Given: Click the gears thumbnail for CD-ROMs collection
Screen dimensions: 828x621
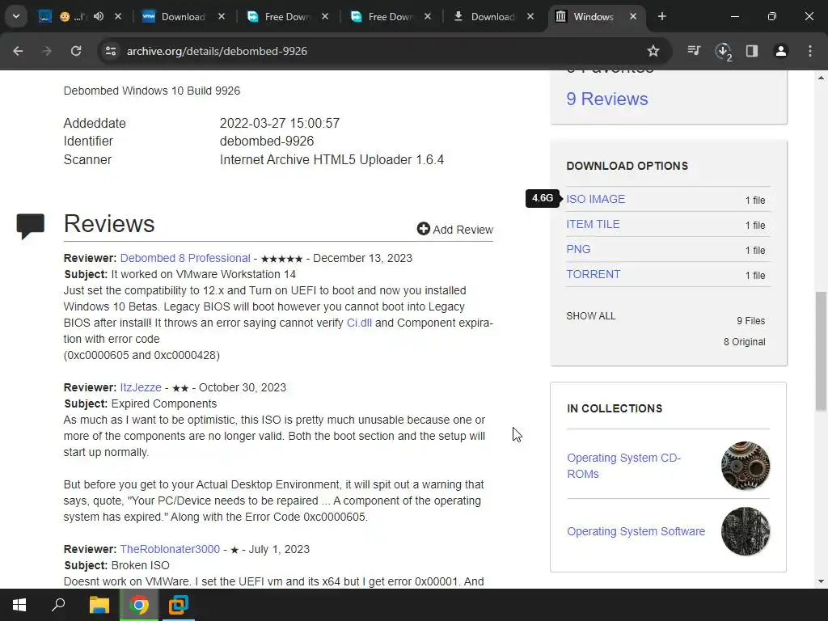Looking at the screenshot, I should [x=745, y=466].
